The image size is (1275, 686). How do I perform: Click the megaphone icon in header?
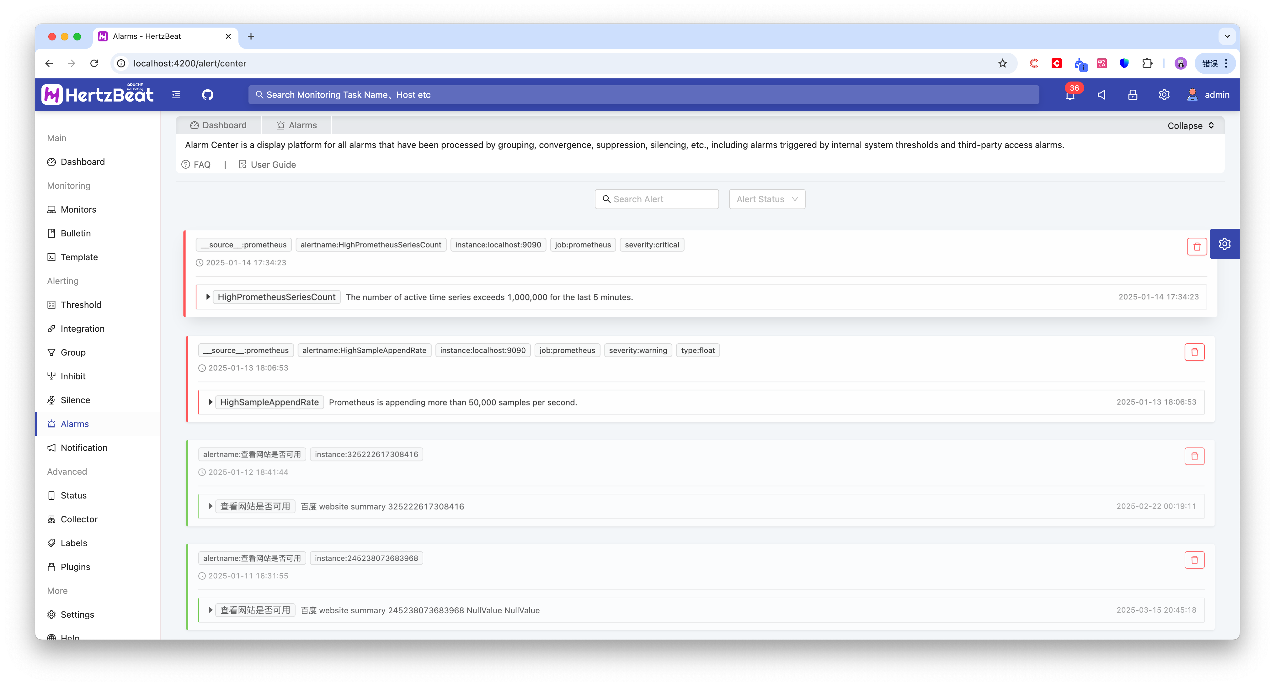click(x=1101, y=94)
